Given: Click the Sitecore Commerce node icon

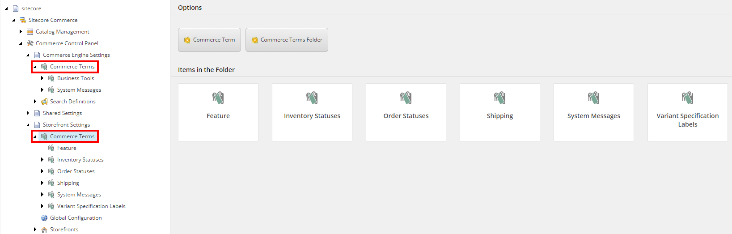Looking at the screenshot, I should [x=23, y=20].
